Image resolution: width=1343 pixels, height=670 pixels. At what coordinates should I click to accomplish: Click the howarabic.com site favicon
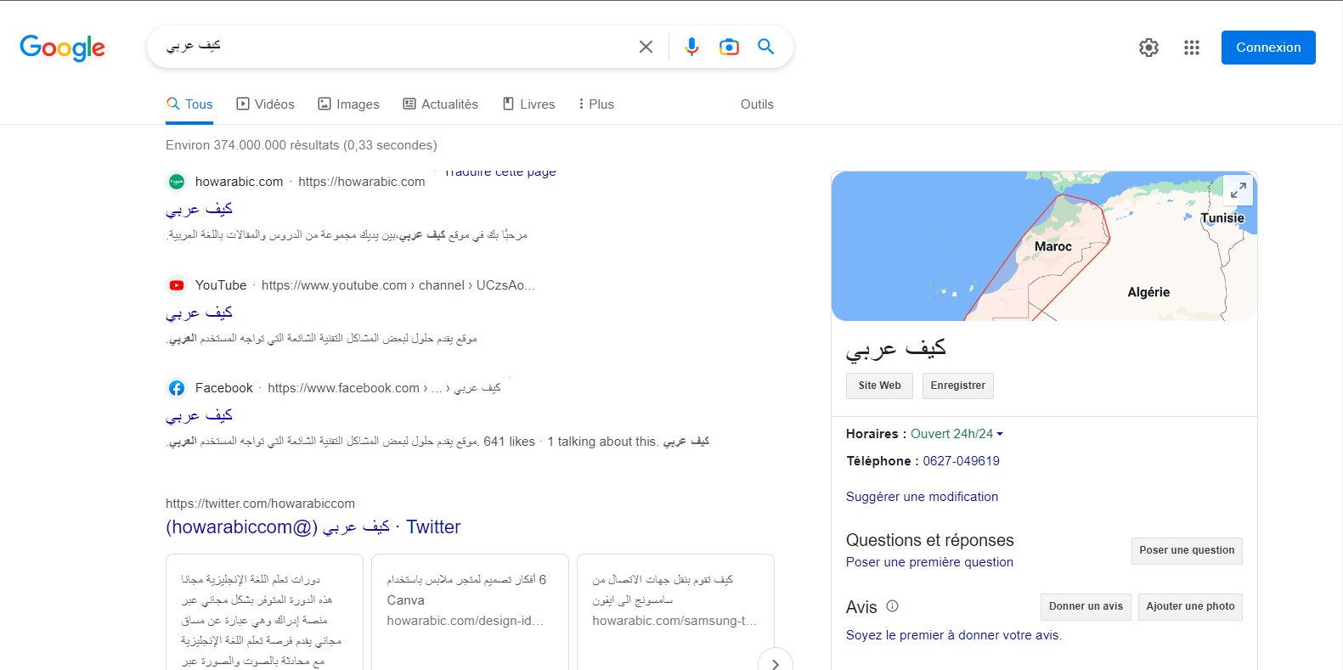[177, 182]
